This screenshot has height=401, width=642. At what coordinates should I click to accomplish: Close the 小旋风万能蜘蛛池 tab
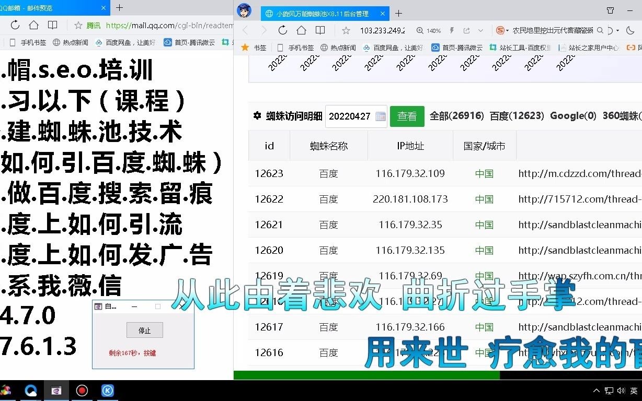coord(382,14)
